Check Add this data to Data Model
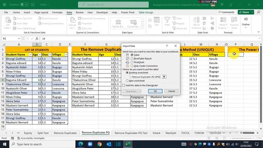Viewport: 263px width, 148px height. 124,86
